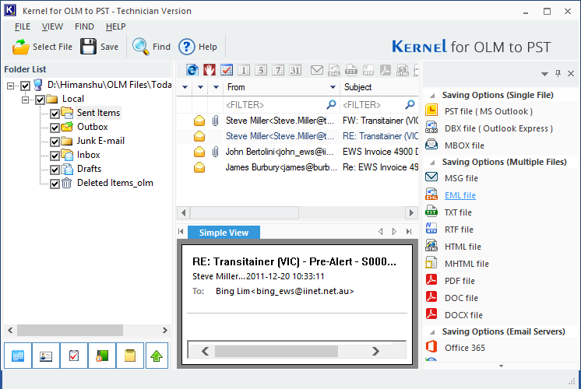The width and height of the screenshot is (581, 389).
Task: Choose MBOX file saving option
Action: point(464,145)
